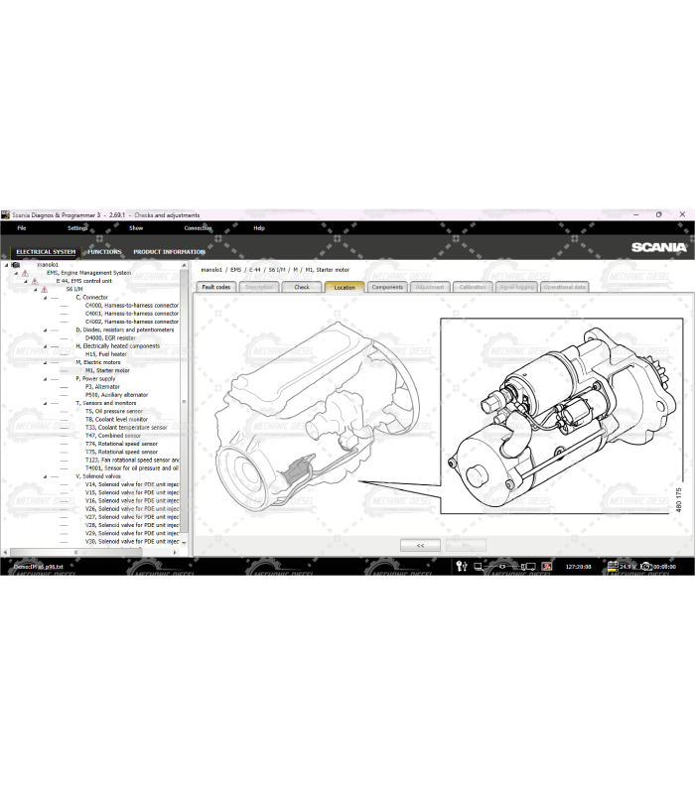Open the Check tab
Screen dimensions: 695x794
pyautogui.click(x=301, y=287)
